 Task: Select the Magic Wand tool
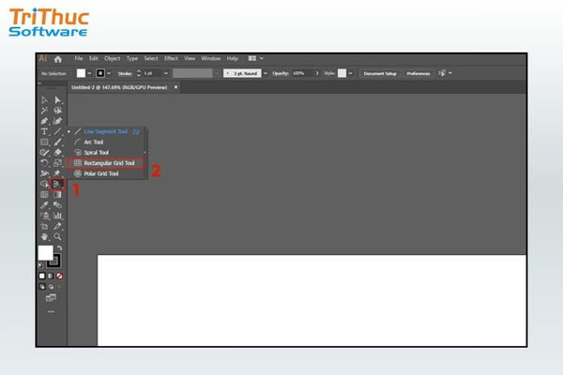[x=44, y=111]
